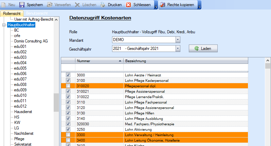Select edu005 in the tree
The width and height of the screenshot is (271, 146).
(20, 68)
